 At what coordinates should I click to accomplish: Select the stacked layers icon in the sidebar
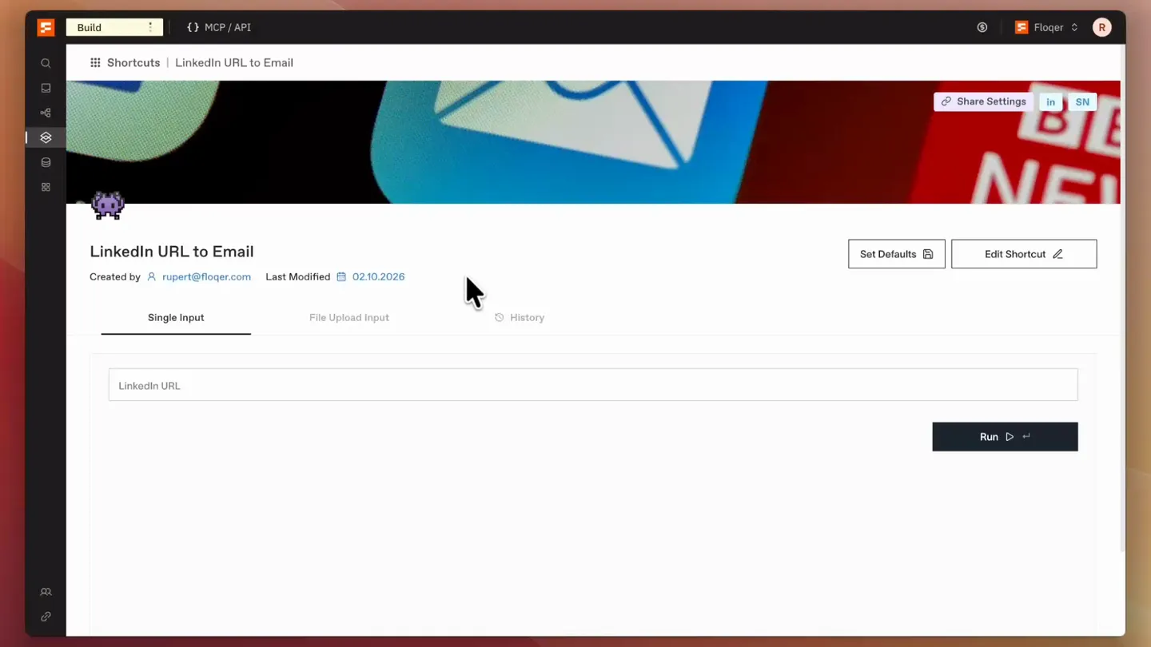click(46, 137)
